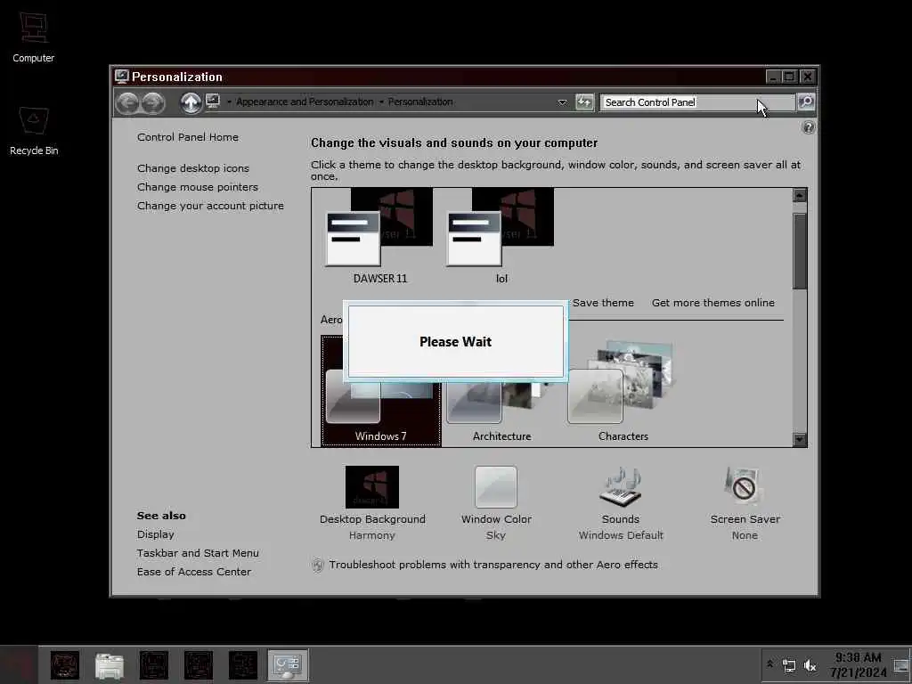Click the Search Control Panel field

(x=697, y=102)
